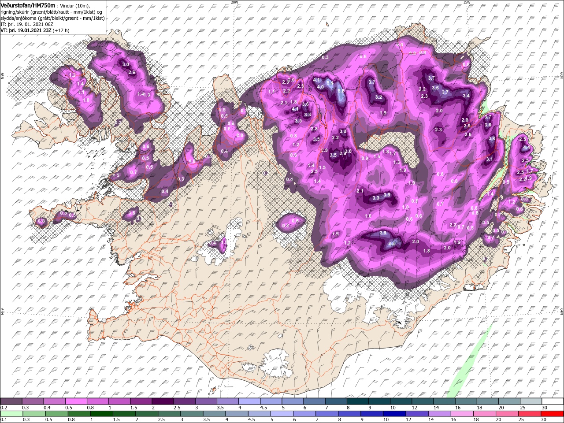Click the deep blue 10 swatch in lower legend row
Image resolution: width=564 pixels, height=423 pixels.
396,414
